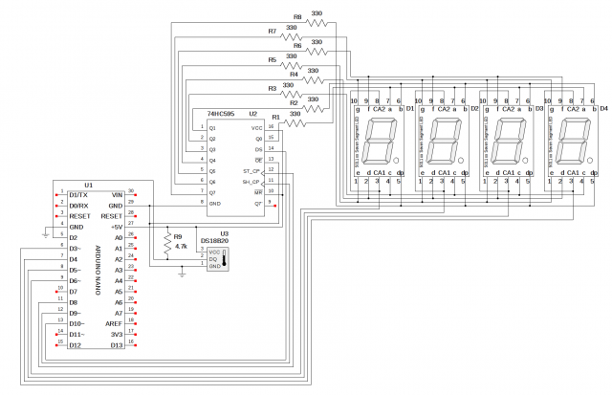Click the OE pin label on 74HC595

point(258,161)
